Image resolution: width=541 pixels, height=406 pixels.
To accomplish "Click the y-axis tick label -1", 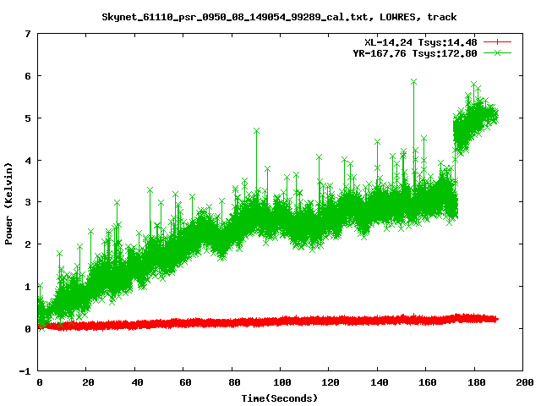I will point(25,370).
